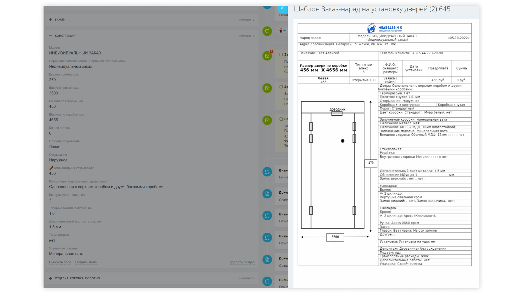The height and width of the screenshot is (294, 523).
Task: Click the Выбрать поле link
Action: pyautogui.click(x=60, y=262)
